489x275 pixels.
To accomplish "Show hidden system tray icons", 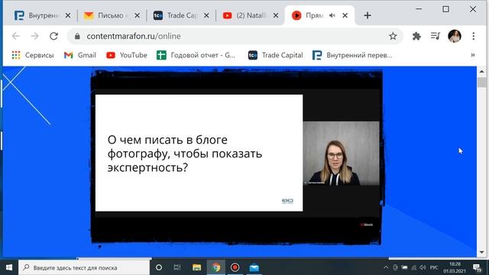I will pyautogui.click(x=386, y=267).
